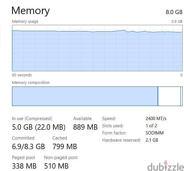Click the Speed 2400 MT/s value
Screen dimensions: 184x171
tap(156, 119)
